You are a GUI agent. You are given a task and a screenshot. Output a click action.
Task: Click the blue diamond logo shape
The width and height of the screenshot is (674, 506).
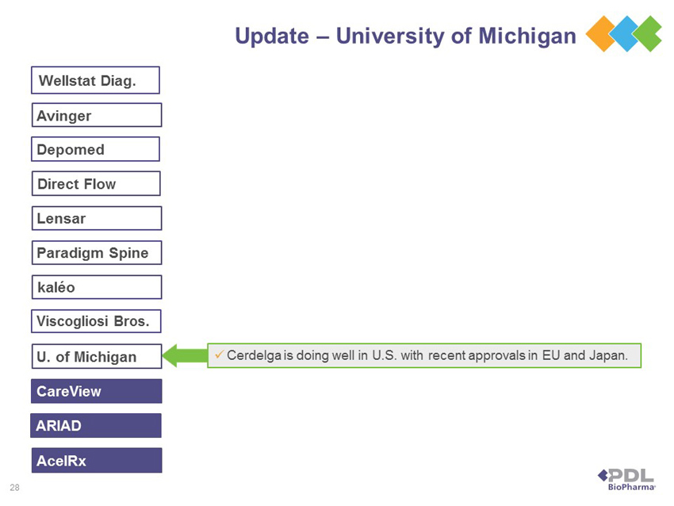(x=624, y=34)
